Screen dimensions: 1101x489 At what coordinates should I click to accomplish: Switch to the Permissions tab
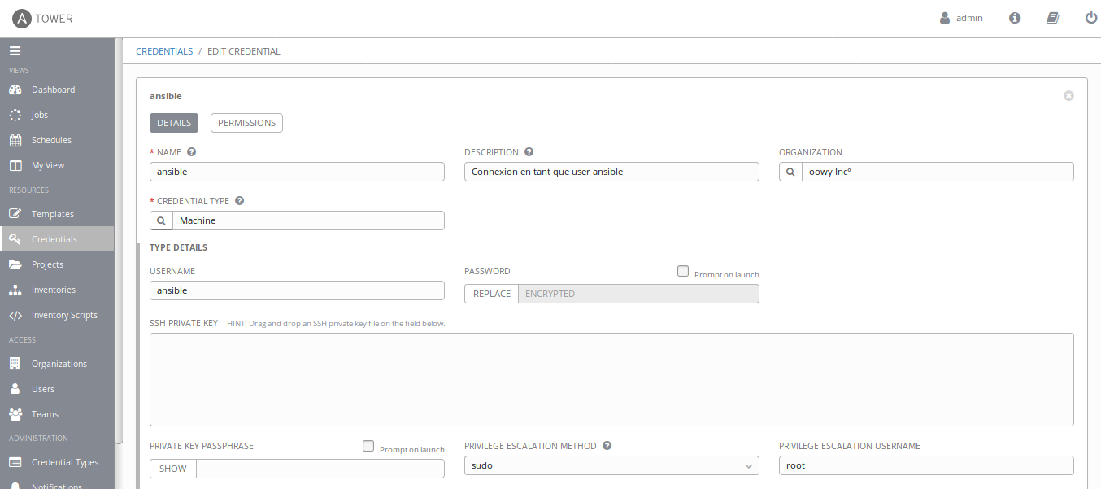246,123
